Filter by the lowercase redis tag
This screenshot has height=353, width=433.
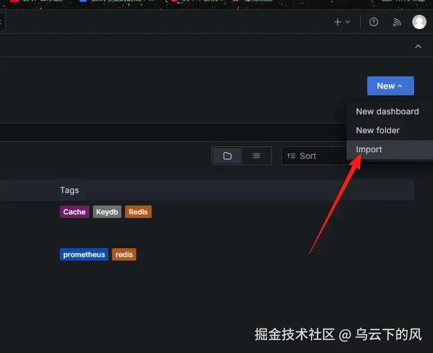tap(124, 255)
